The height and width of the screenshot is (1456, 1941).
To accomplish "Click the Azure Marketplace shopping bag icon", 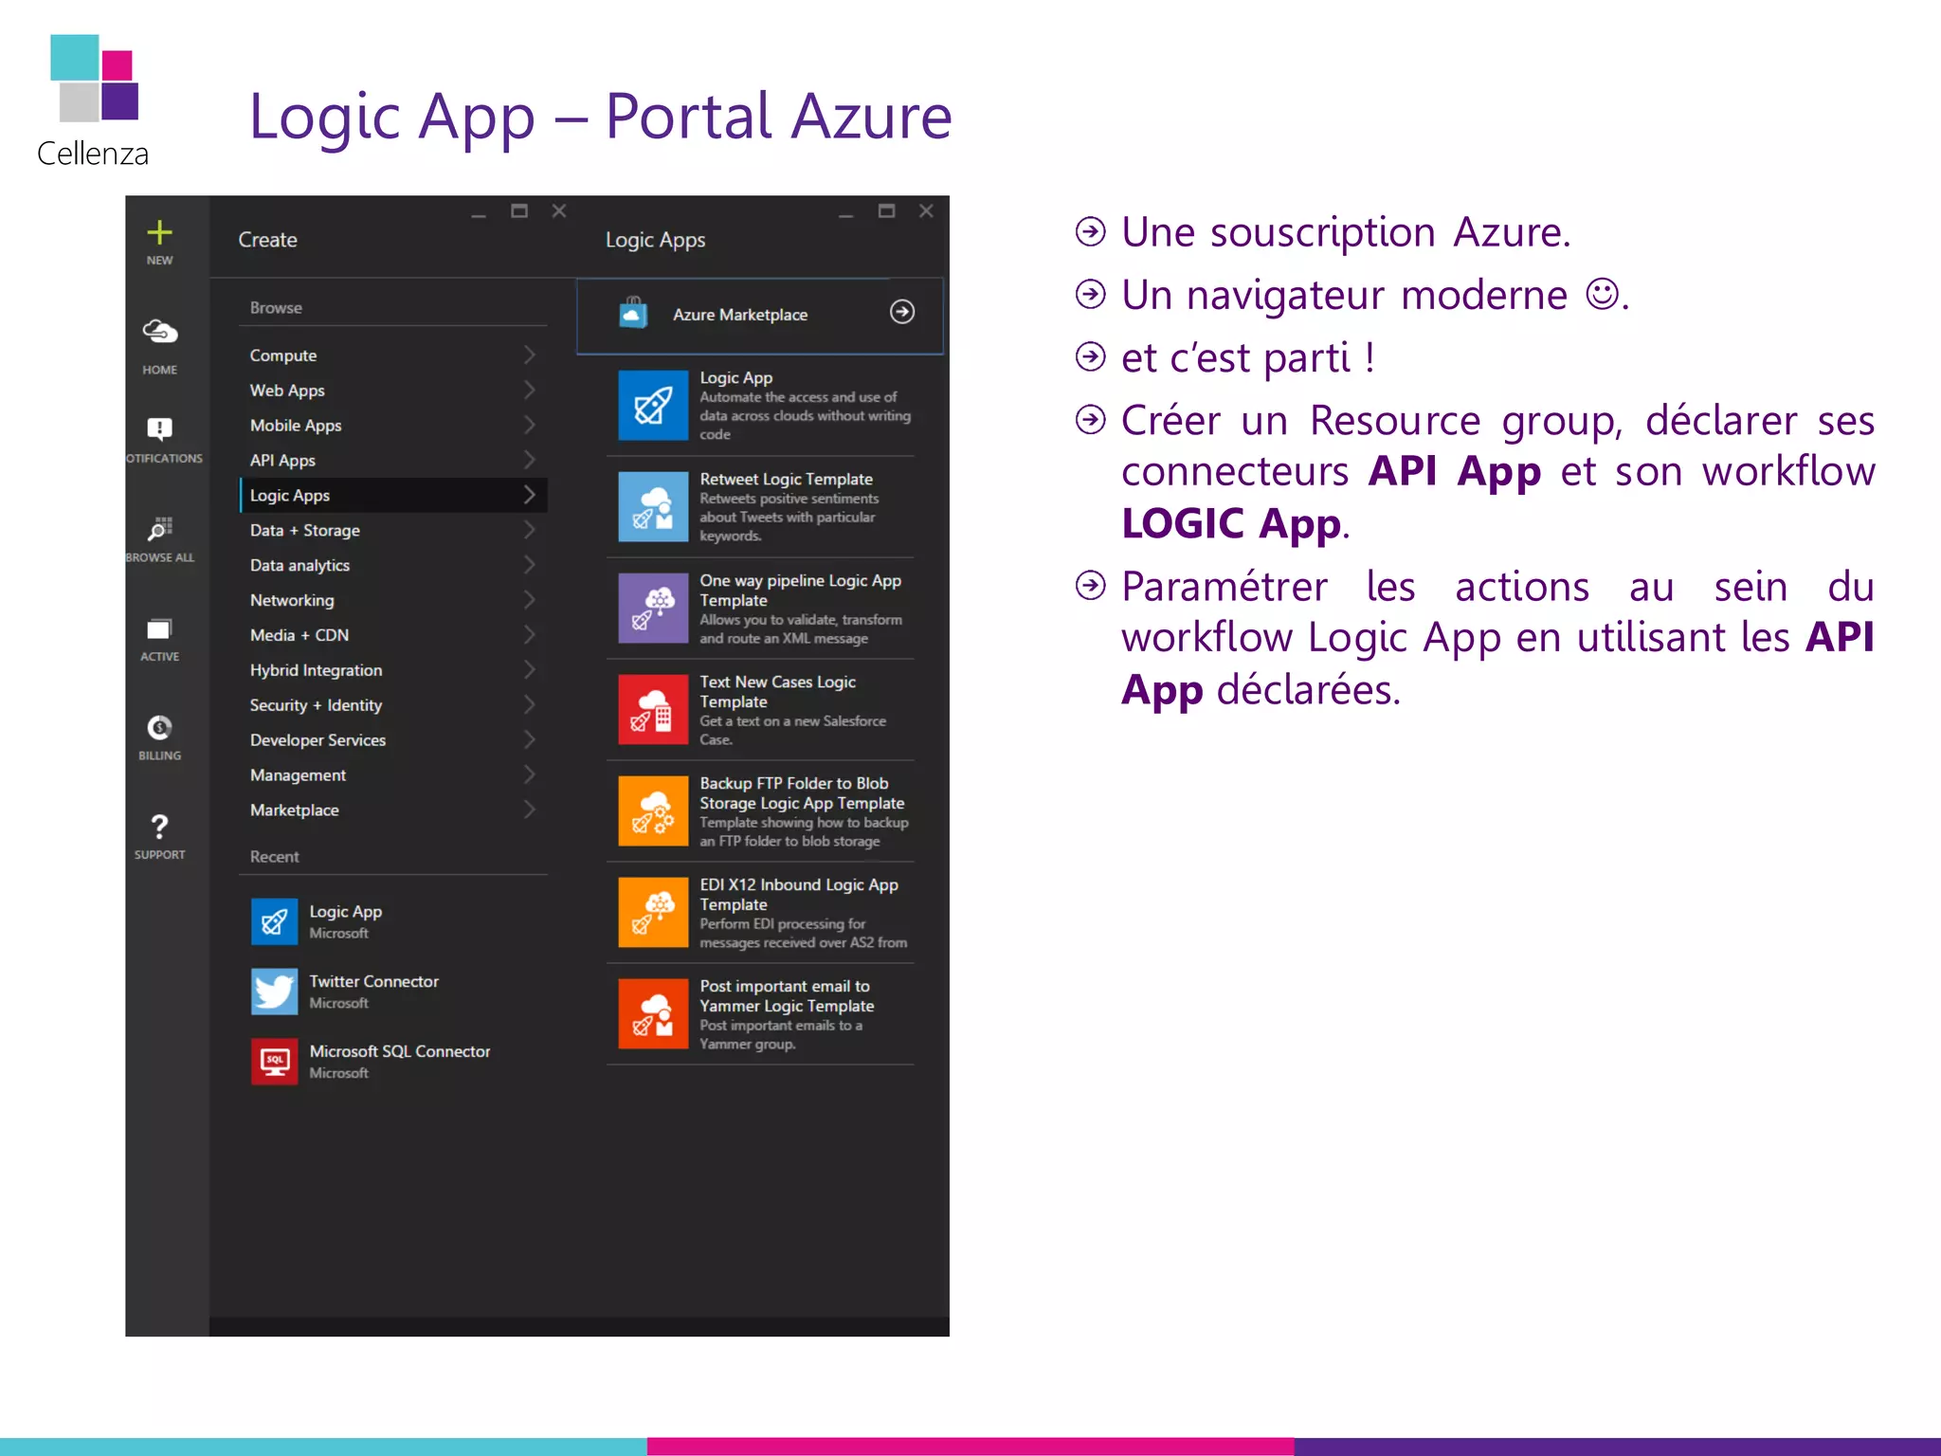I will pos(633,312).
